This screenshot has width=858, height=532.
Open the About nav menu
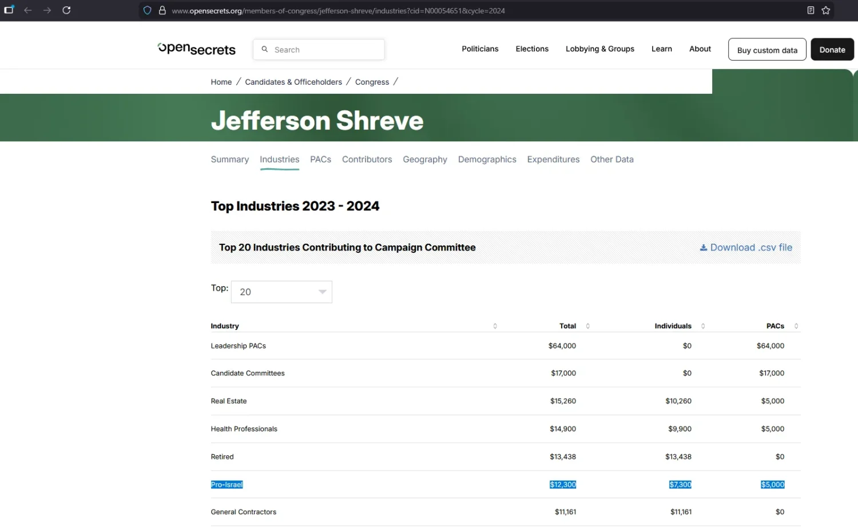pos(700,49)
